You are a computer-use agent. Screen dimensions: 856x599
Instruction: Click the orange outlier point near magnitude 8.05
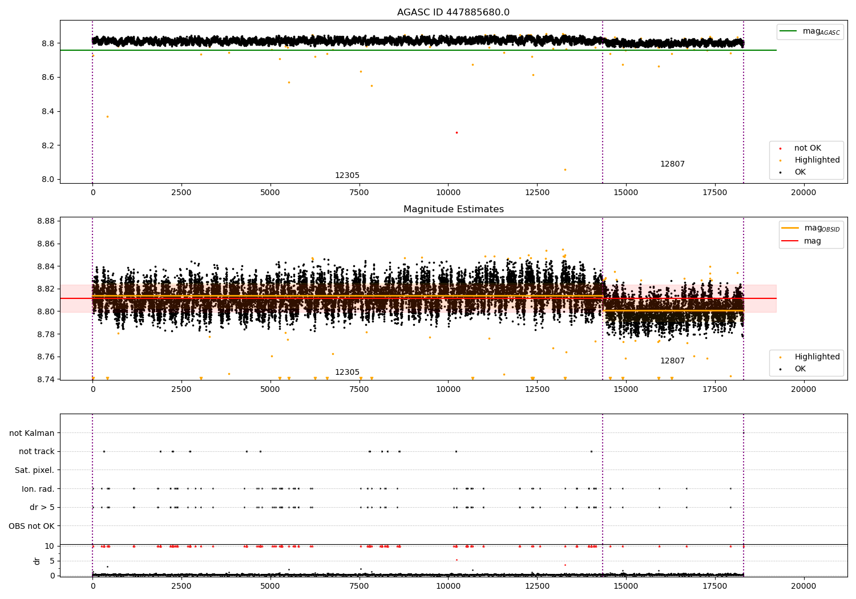pos(565,169)
